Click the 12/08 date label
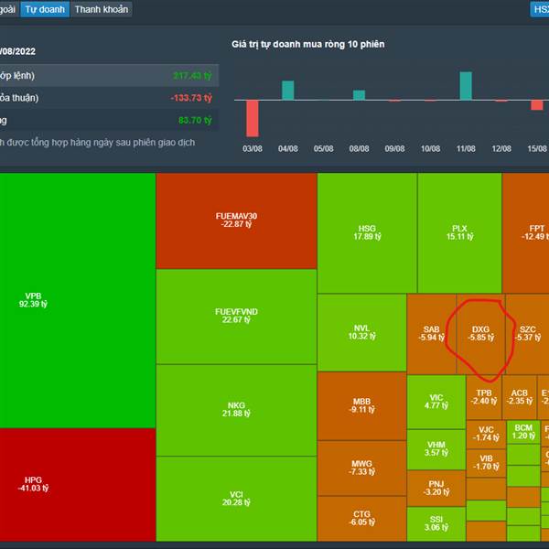Image resolution: width=549 pixels, height=549 pixels. click(x=501, y=148)
